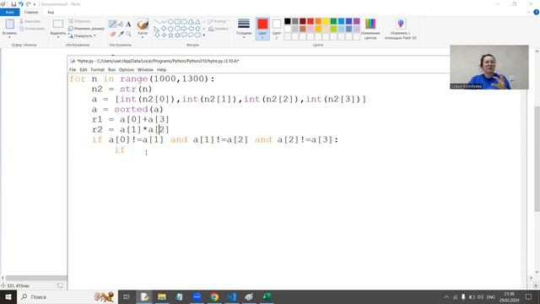Screen dimensions: 540x304
Task: Click the Redo arrow in quick access toolbar
Action: [28, 4]
